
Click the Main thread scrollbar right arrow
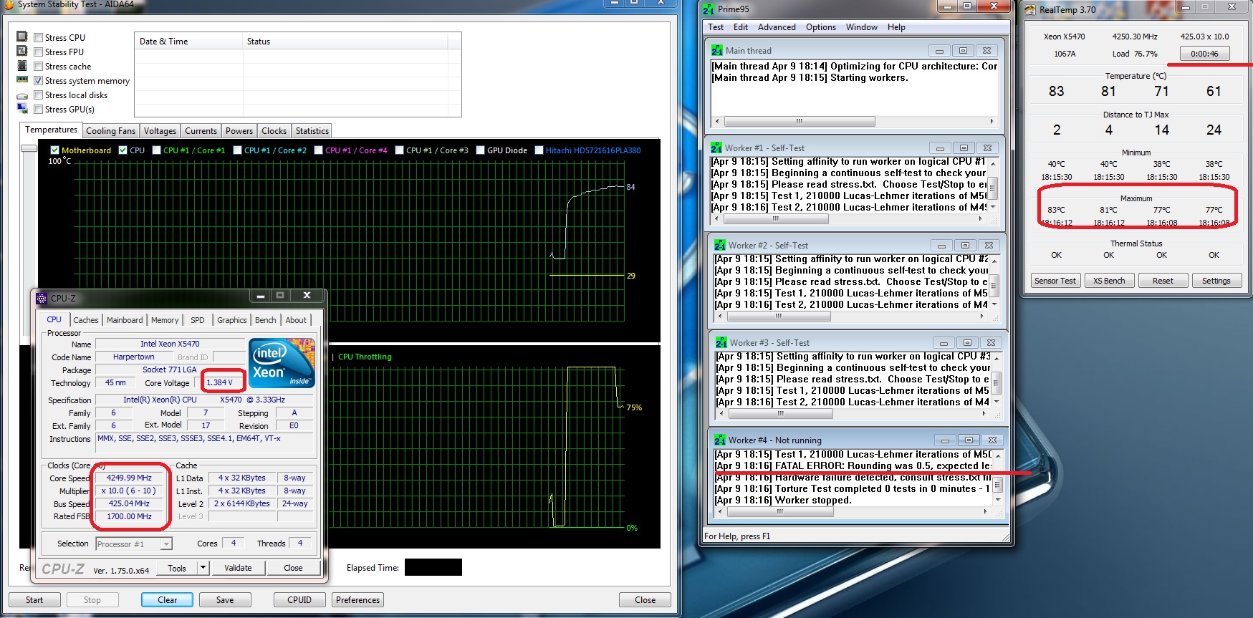click(x=992, y=121)
